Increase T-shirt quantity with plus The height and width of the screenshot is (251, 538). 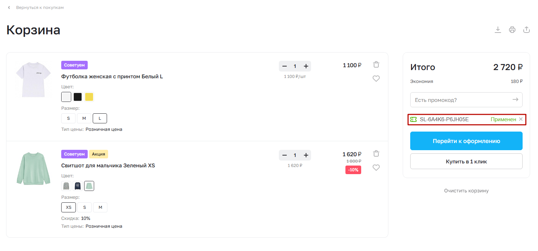306,66
